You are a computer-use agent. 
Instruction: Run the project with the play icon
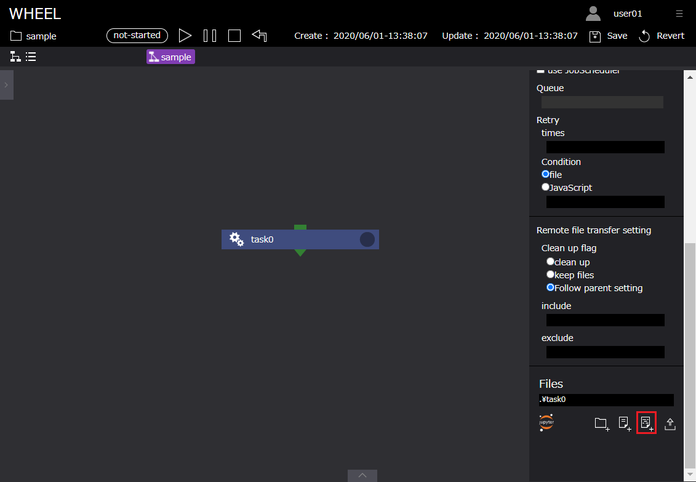coord(185,36)
